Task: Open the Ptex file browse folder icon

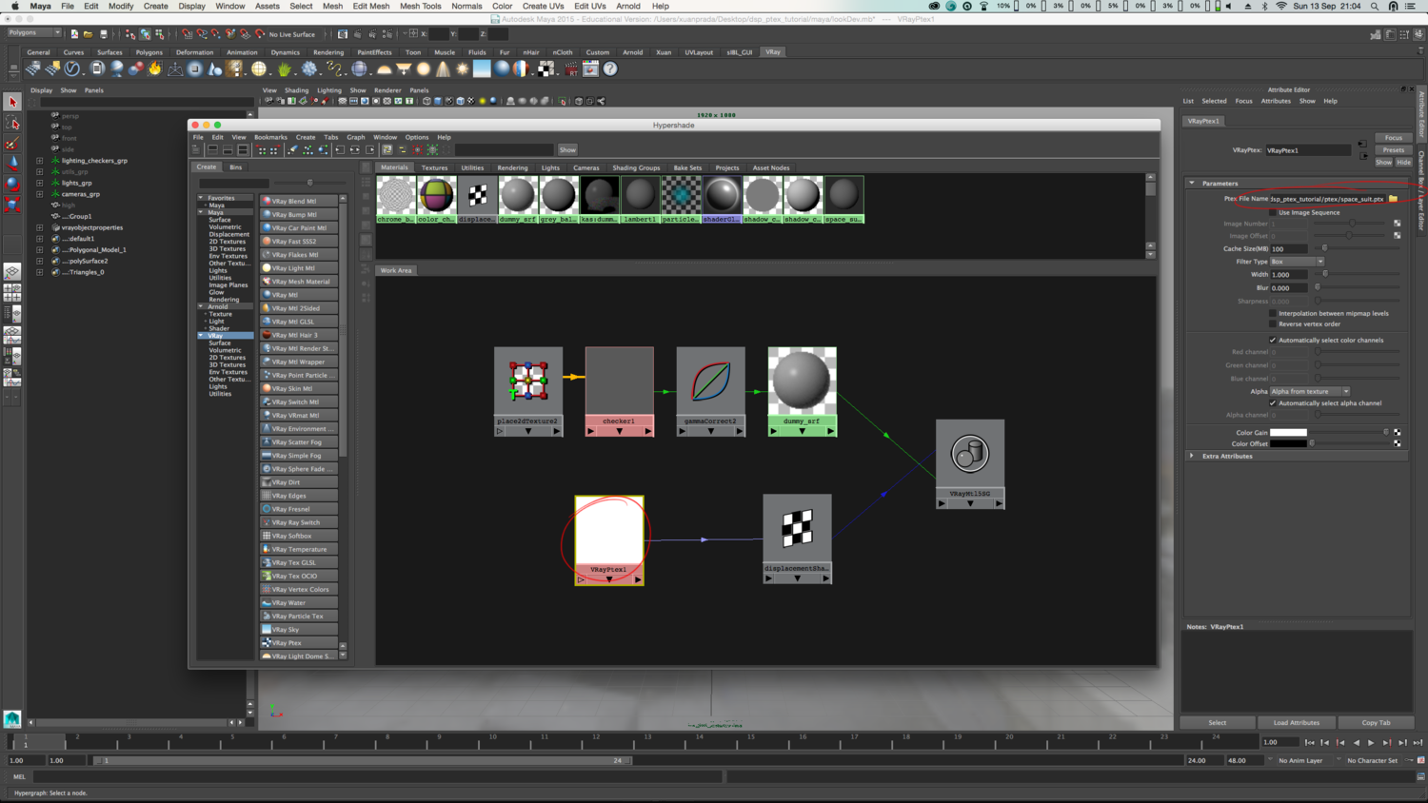Action: click(x=1394, y=199)
